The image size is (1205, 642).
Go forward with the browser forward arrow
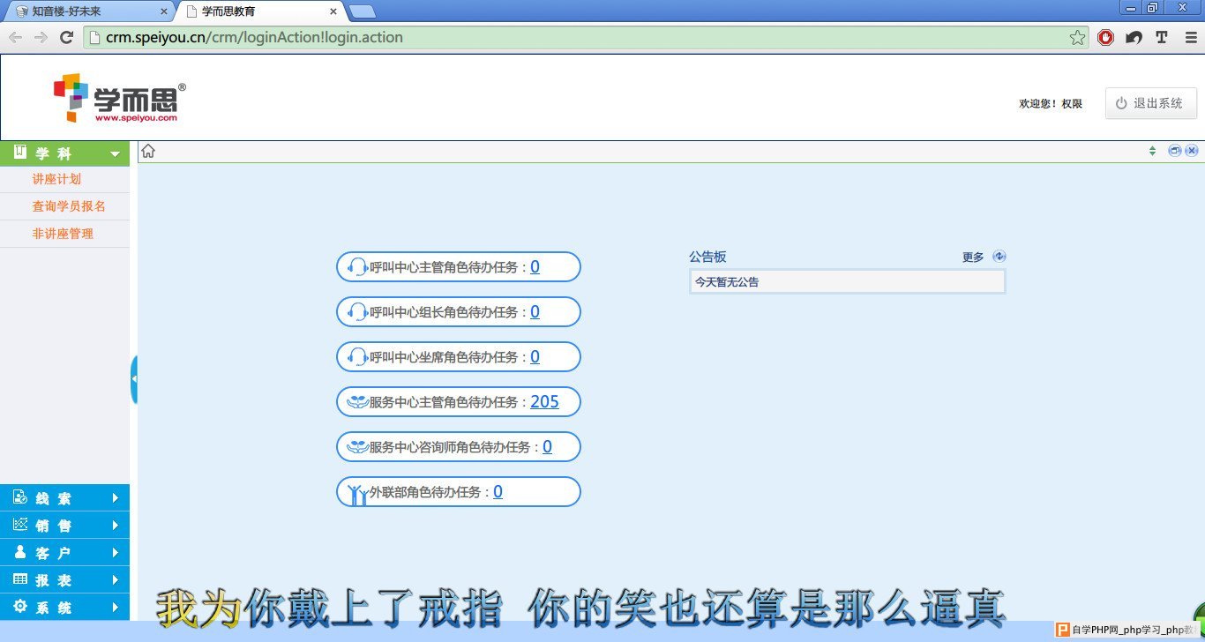(41, 37)
